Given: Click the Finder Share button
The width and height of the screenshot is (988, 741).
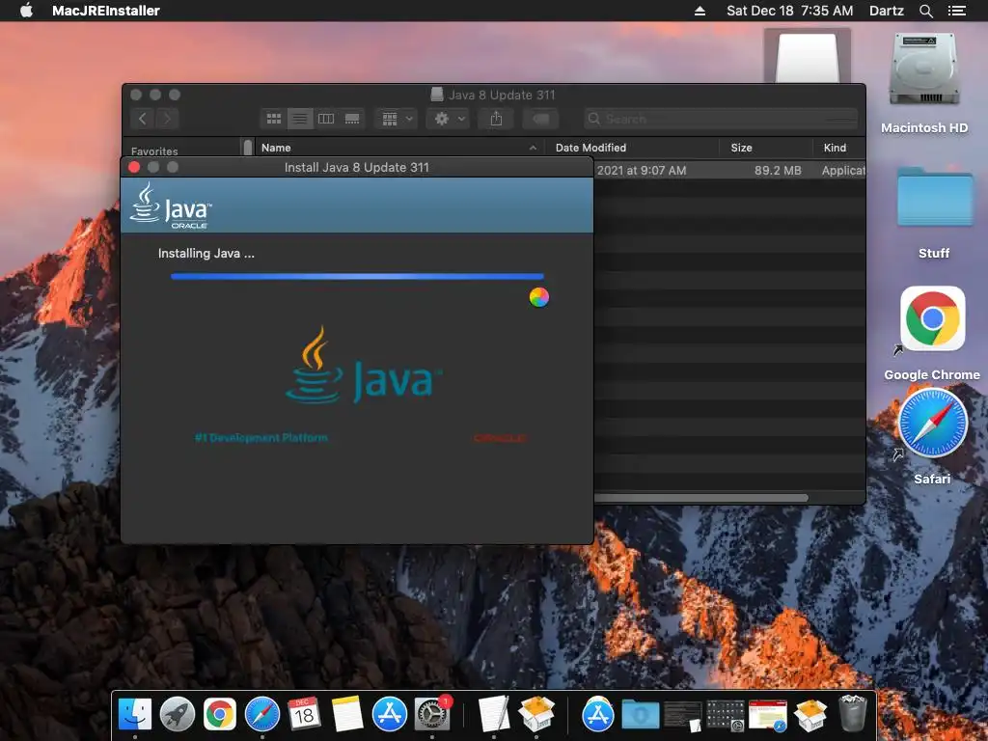Looking at the screenshot, I should tap(496, 119).
